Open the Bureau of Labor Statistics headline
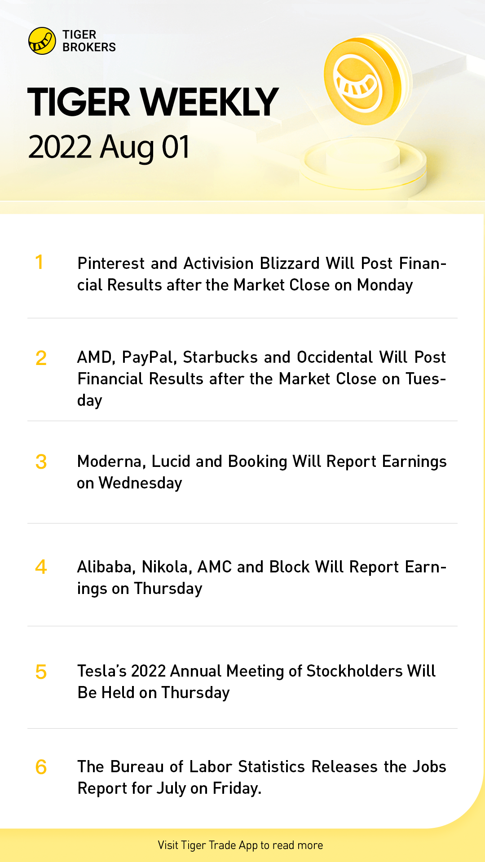Image resolution: width=485 pixels, height=862 pixels. click(x=261, y=777)
